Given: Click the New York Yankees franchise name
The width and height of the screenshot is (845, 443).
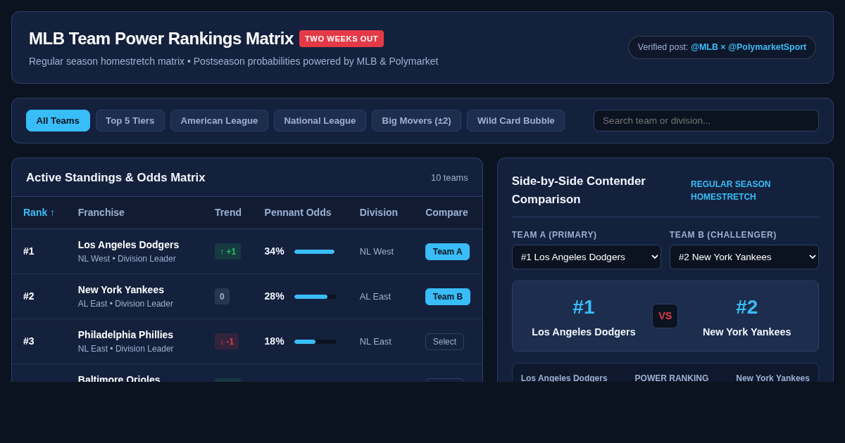Looking at the screenshot, I should click(x=121, y=290).
